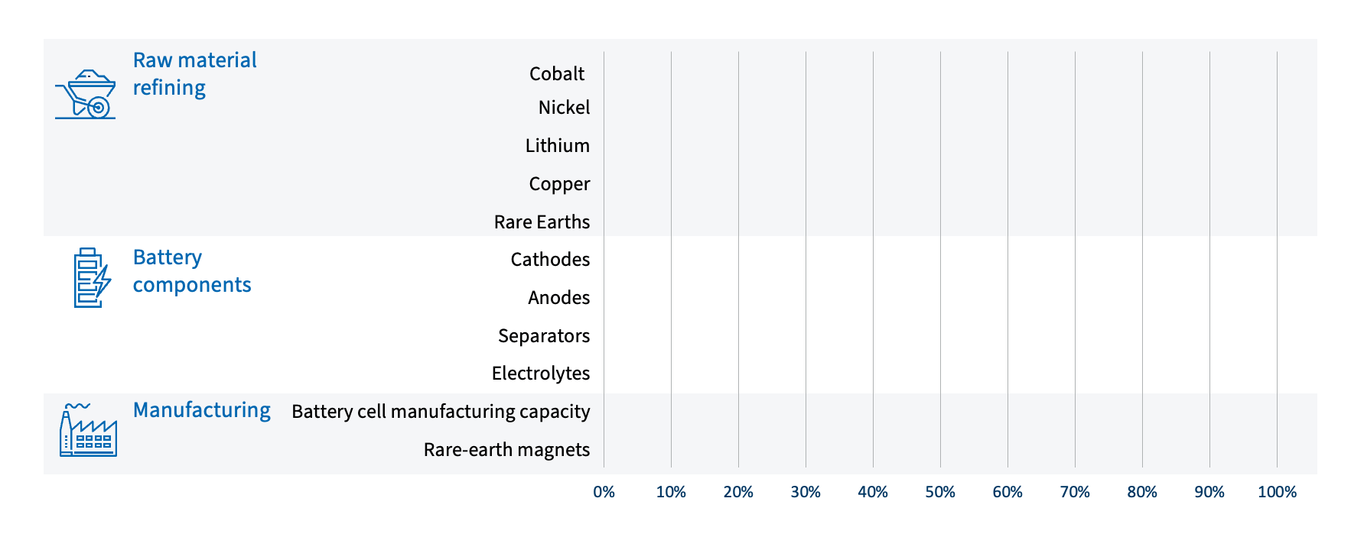The height and width of the screenshot is (550, 1364).
Task: Click the Cobalt row label
Action: [x=556, y=74]
